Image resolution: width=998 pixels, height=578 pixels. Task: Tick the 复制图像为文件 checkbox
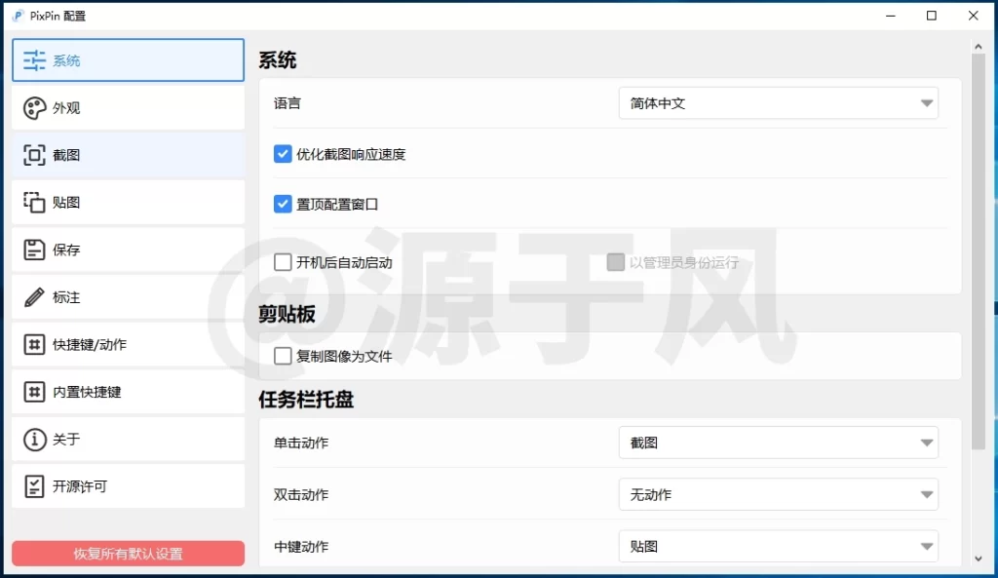pyautogui.click(x=283, y=357)
